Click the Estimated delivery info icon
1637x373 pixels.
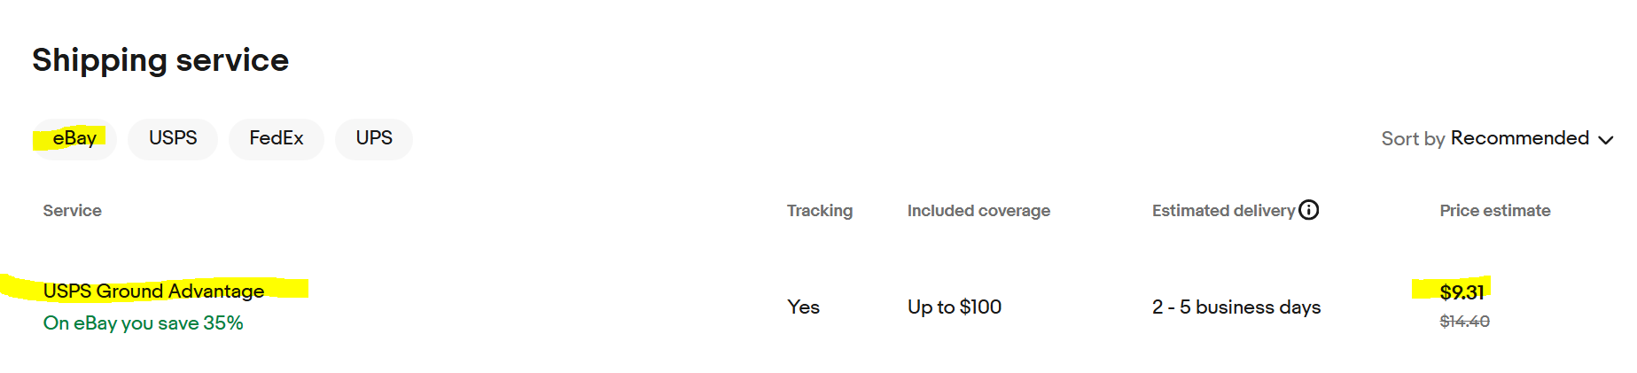click(x=1309, y=210)
